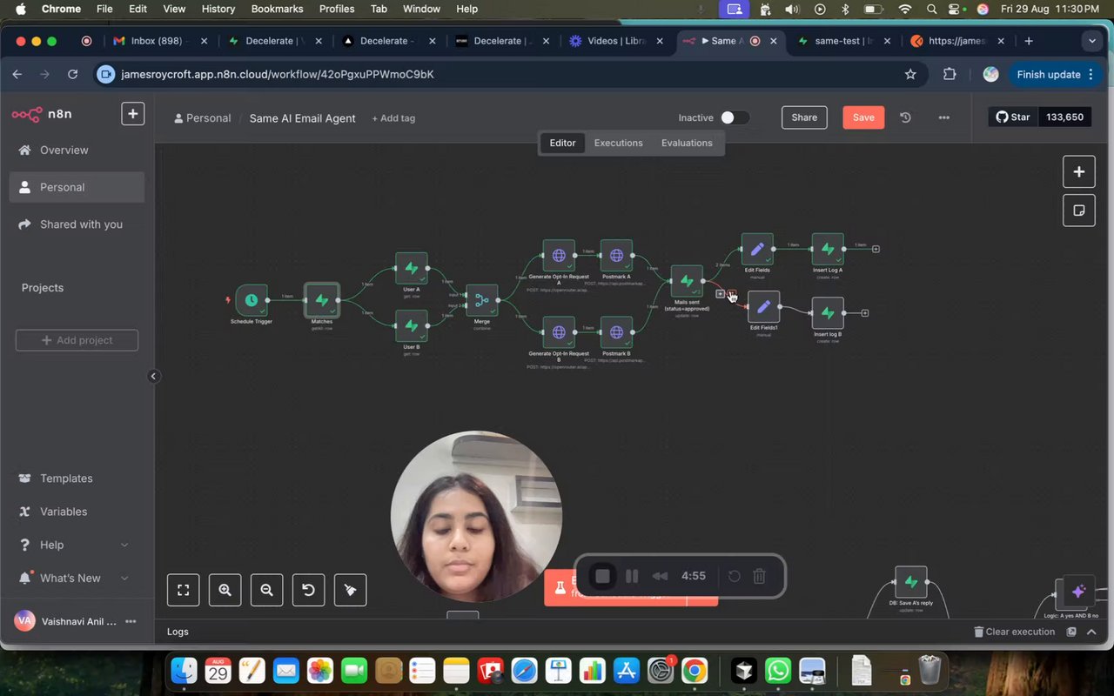This screenshot has height=696, width=1114.
Task: Add a node after Insert Log A
Action: tap(876, 249)
